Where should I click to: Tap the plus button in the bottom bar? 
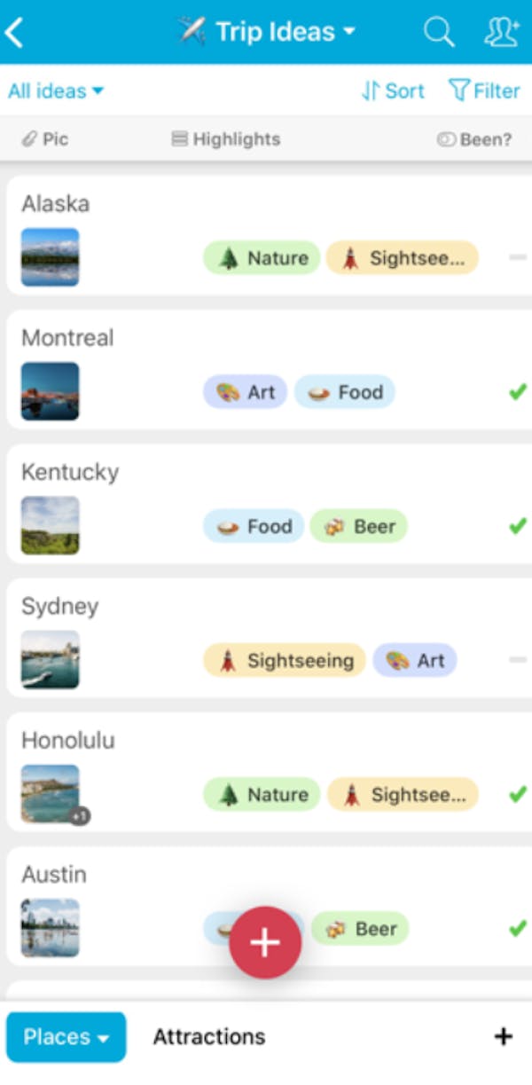point(503,1035)
